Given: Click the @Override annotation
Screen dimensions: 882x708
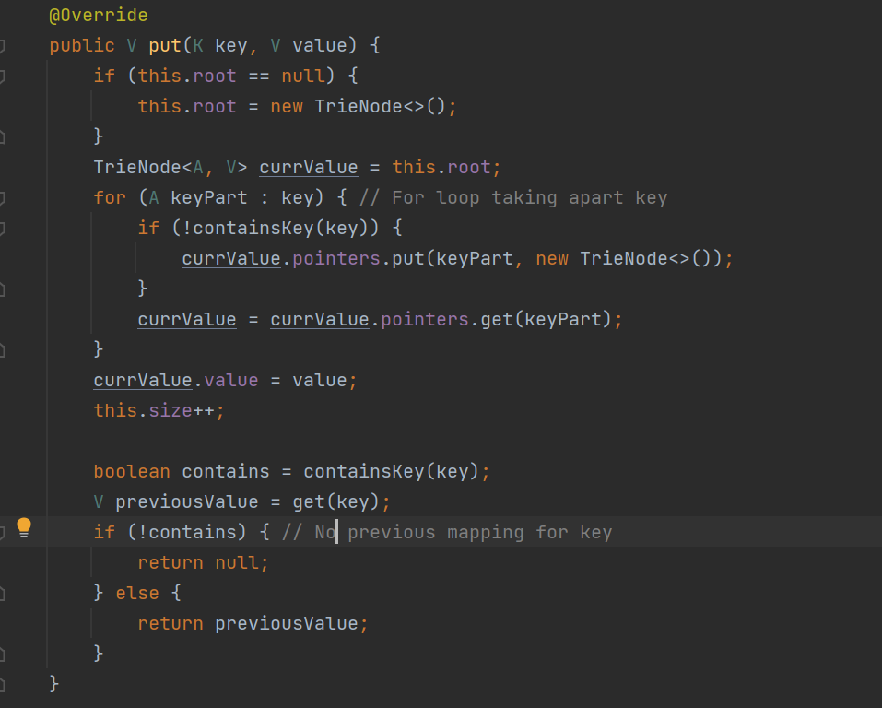Looking at the screenshot, I should (99, 15).
